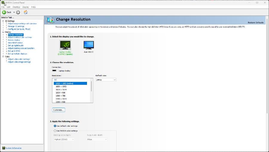269x152 pixels.
Task: Open Set up G-SYNC
Action: coord(14,51)
